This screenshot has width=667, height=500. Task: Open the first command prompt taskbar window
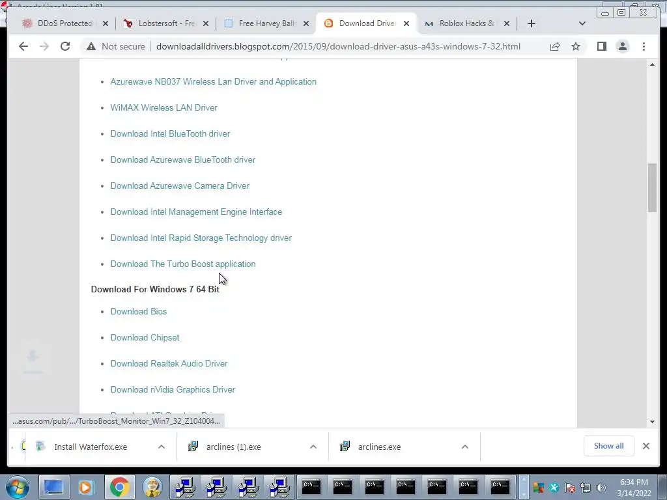point(311,487)
